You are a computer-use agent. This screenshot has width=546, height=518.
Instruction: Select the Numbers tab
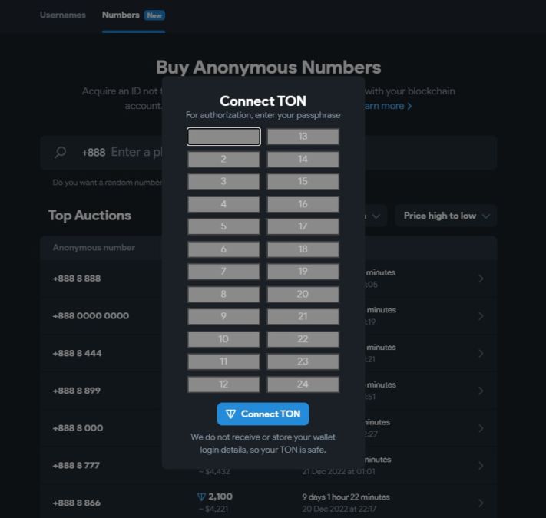click(x=134, y=15)
